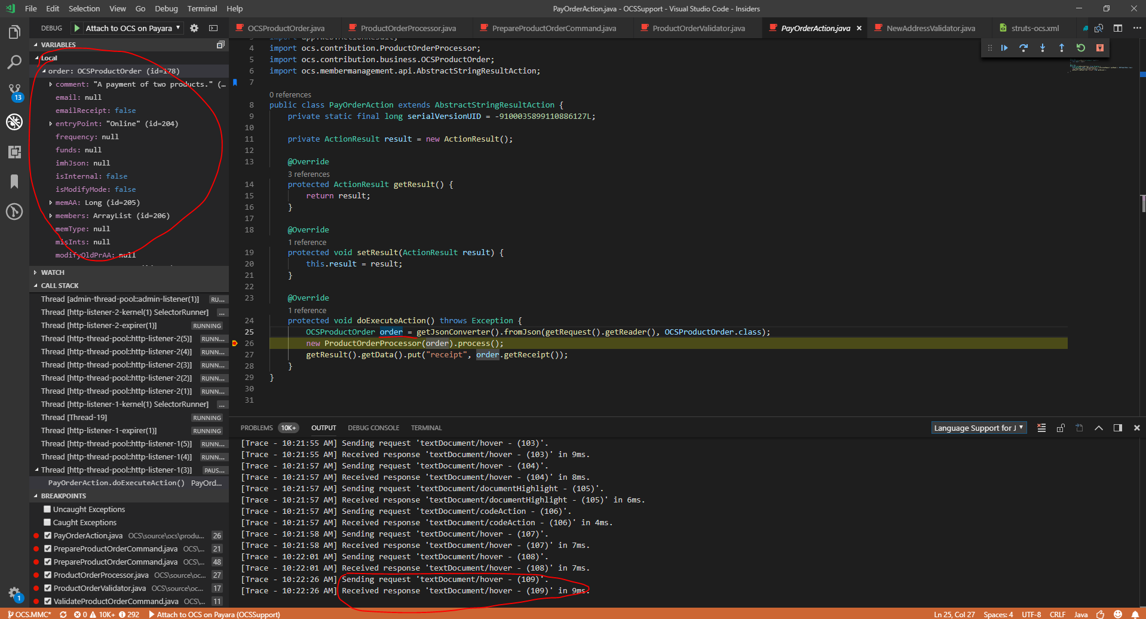Clear the Output panel contents

pos(1041,428)
